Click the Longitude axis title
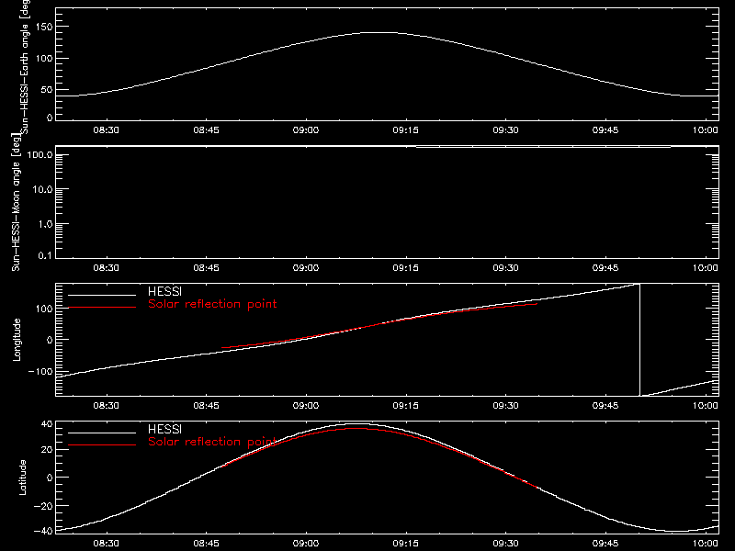 17,340
